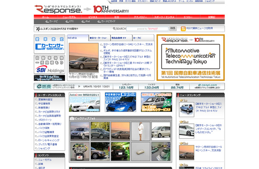
Task: Open the スポーツ/エンタメ menu item
Action: coord(164,17)
